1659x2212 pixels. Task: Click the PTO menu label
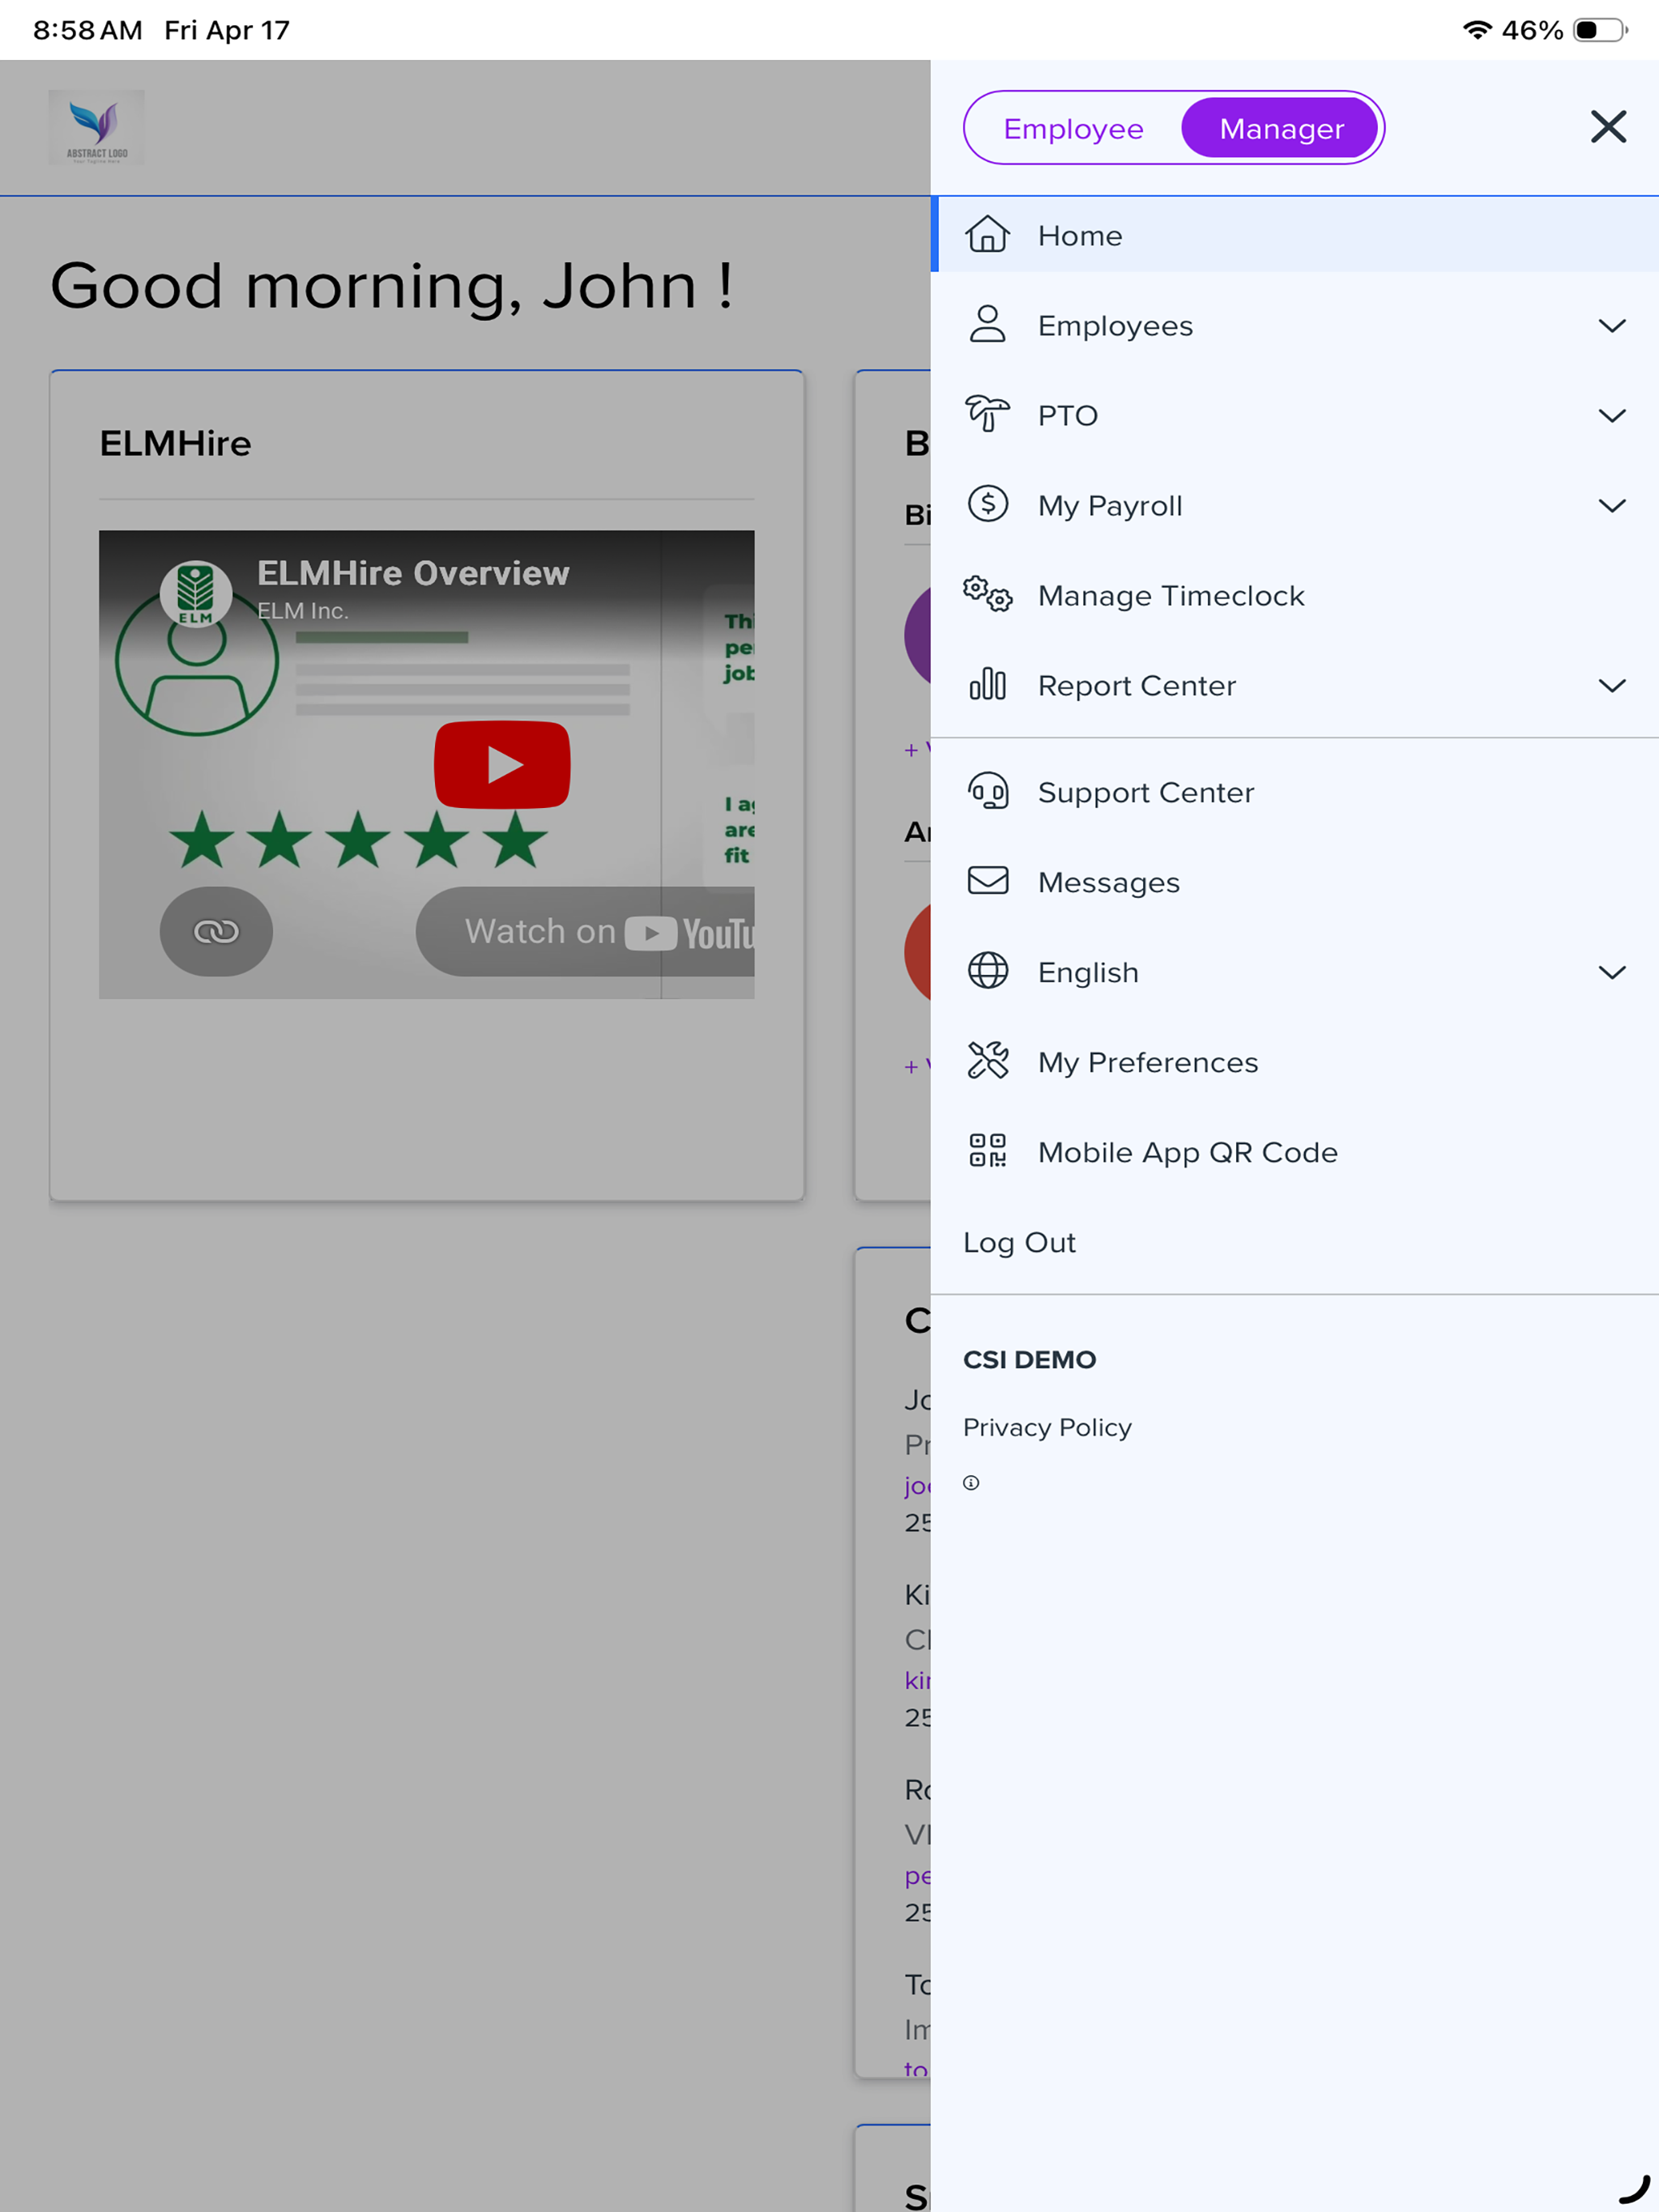(x=1068, y=416)
